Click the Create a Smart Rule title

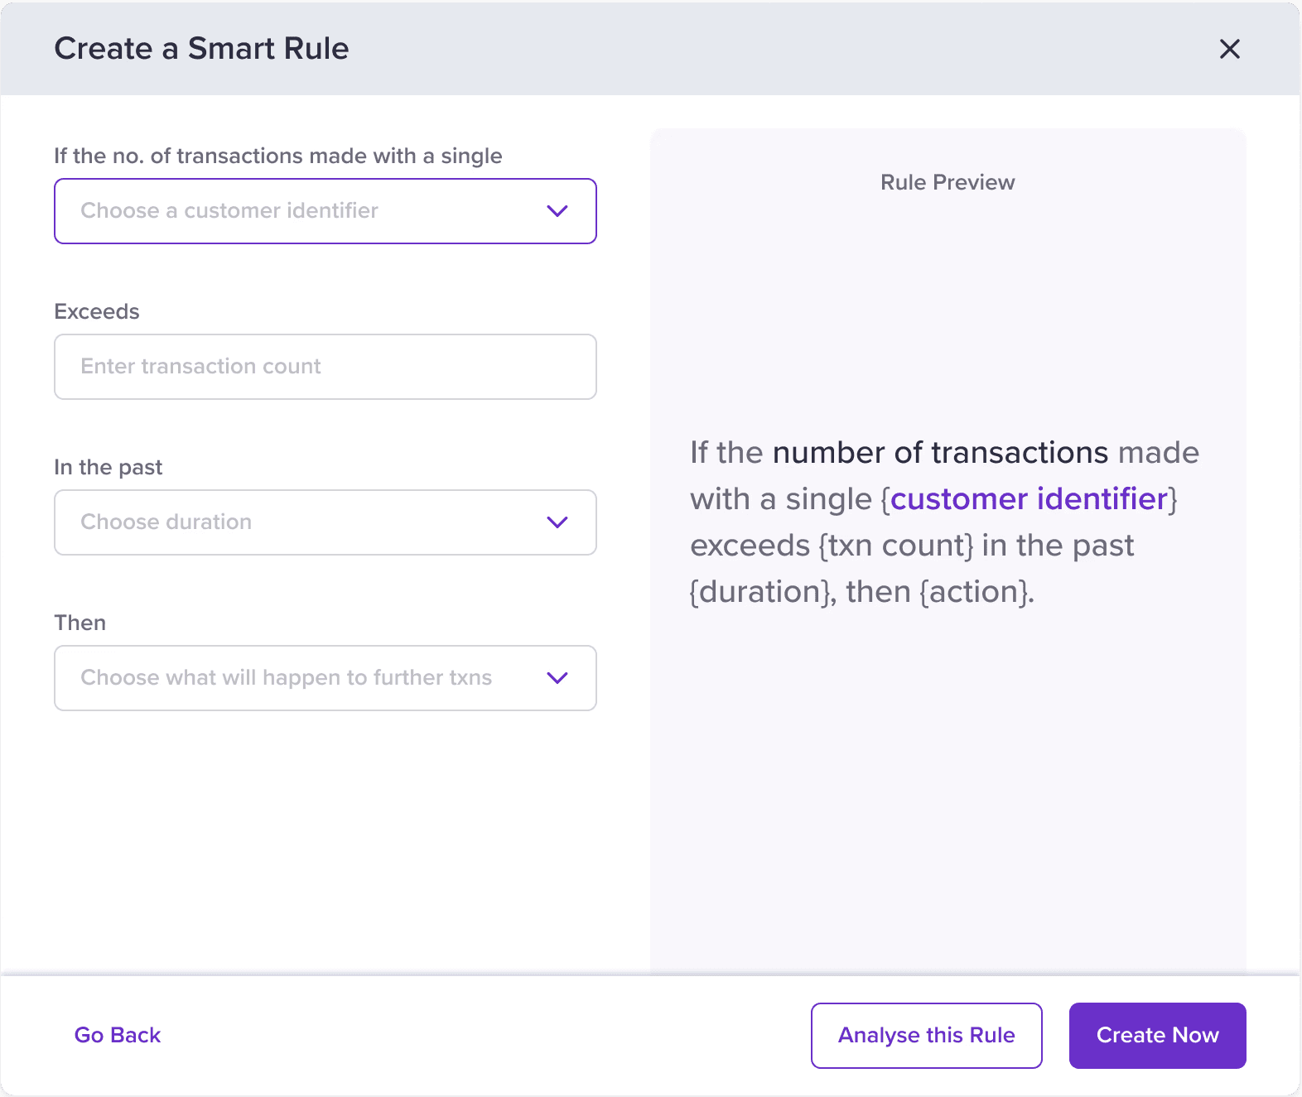click(x=201, y=49)
